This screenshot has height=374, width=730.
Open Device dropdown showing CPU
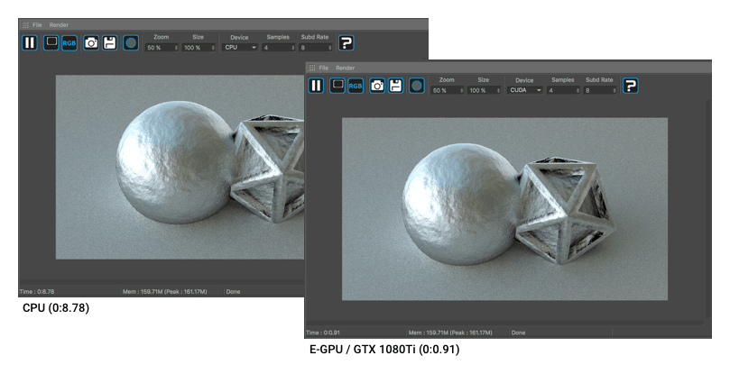tap(240, 47)
